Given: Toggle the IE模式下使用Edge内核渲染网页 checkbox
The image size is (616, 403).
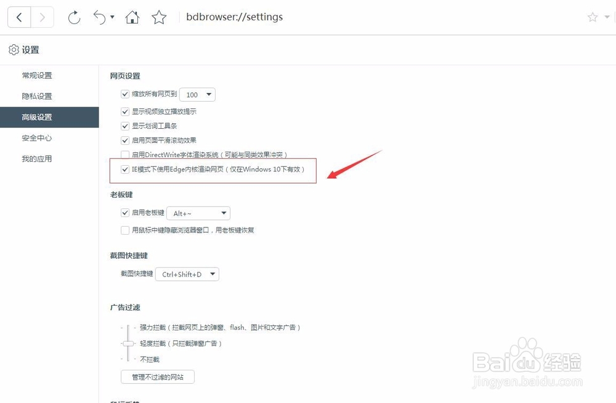Looking at the screenshot, I should pos(125,169).
